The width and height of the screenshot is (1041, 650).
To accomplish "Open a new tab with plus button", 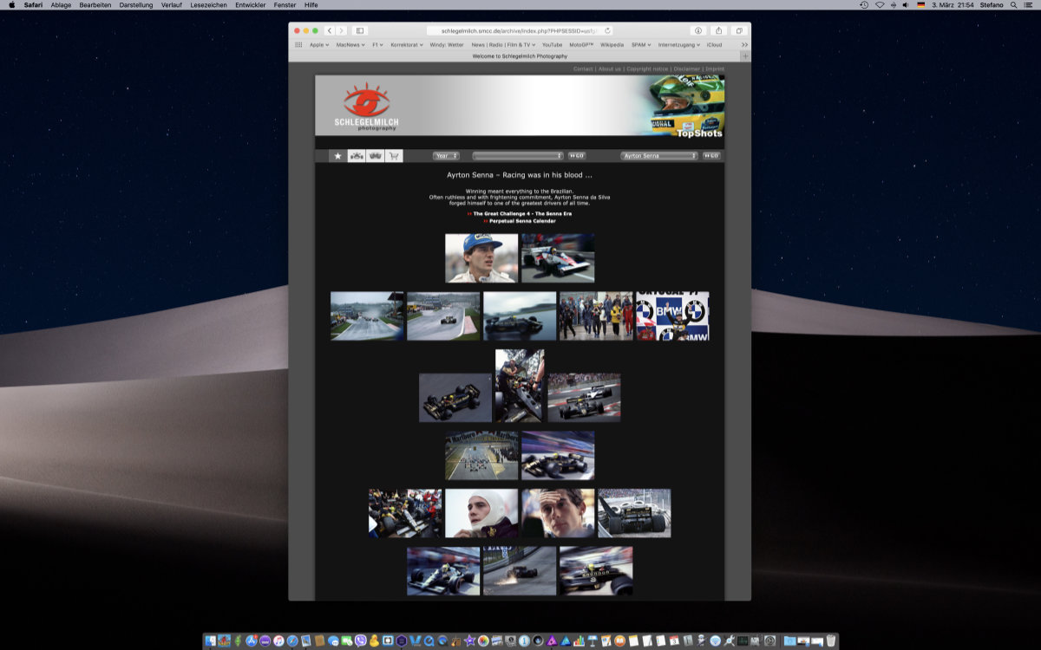I will (744, 56).
